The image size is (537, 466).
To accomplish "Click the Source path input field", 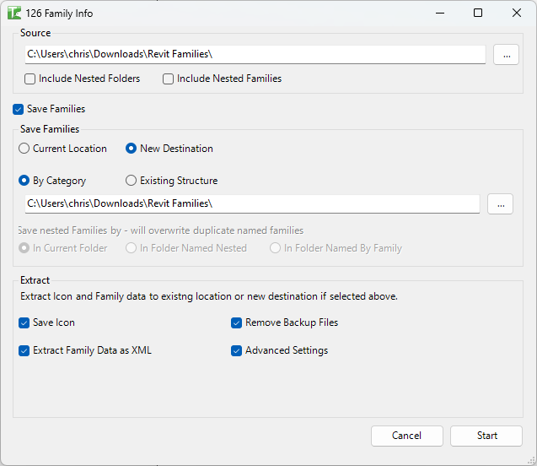I will pos(255,55).
